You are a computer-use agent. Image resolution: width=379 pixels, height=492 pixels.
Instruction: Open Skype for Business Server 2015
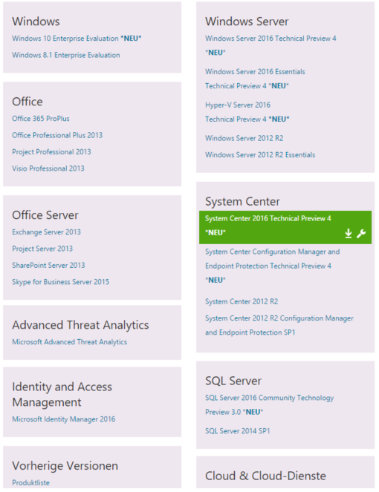[61, 282]
